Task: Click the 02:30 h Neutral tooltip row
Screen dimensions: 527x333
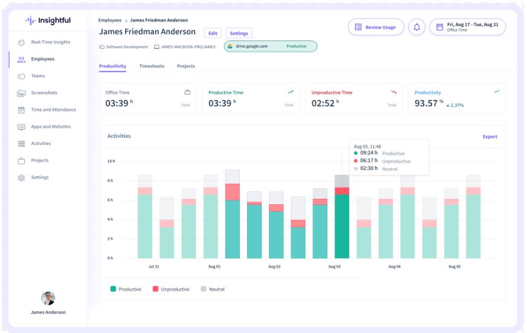Action: pos(376,169)
